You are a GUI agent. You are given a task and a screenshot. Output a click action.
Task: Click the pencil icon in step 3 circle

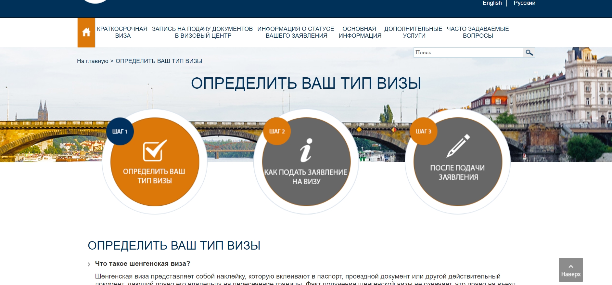point(458,146)
